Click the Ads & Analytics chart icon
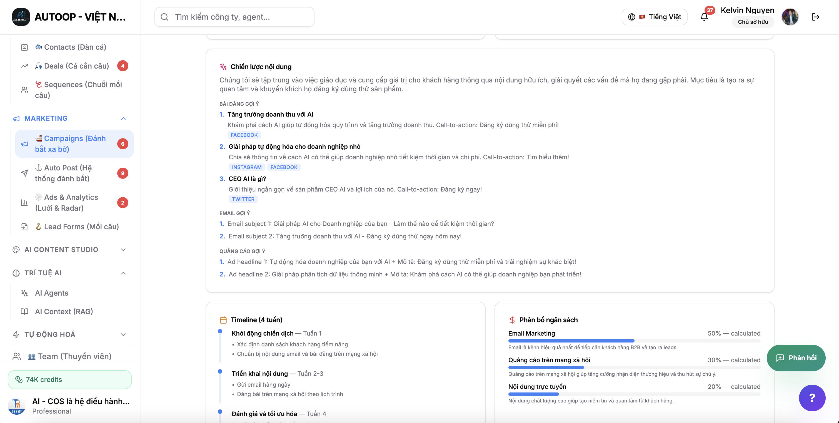The height and width of the screenshot is (423, 839). 24,203
